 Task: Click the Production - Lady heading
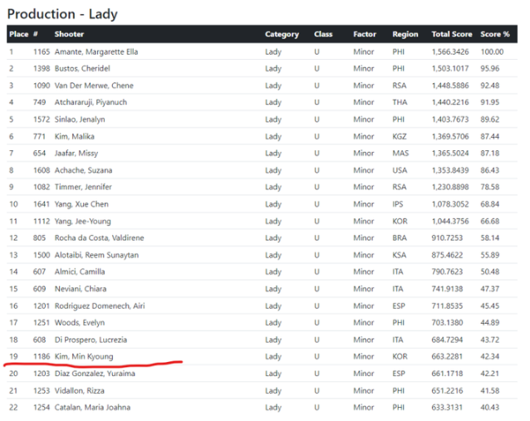[x=62, y=14]
